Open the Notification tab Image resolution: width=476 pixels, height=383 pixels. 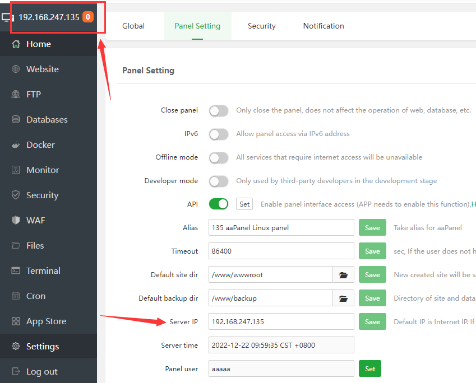(324, 26)
